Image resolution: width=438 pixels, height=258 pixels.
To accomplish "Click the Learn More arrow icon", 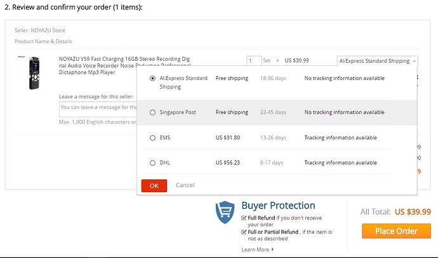I will (272, 249).
